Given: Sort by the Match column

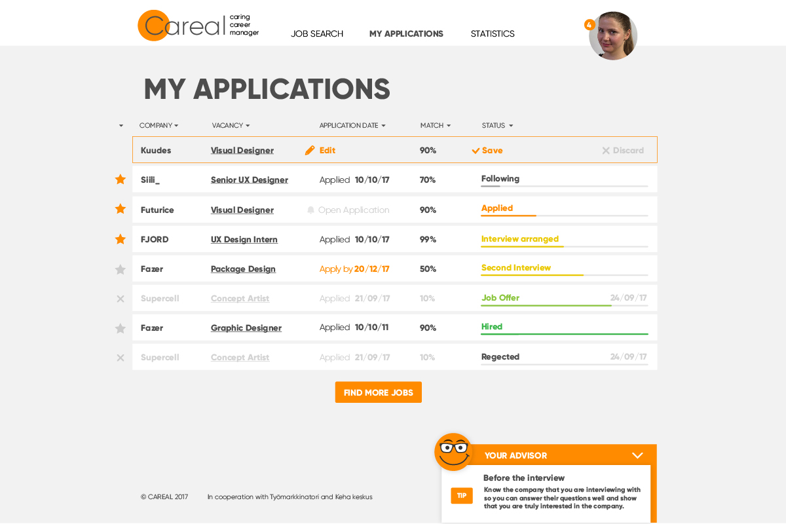Looking at the screenshot, I should coord(436,126).
